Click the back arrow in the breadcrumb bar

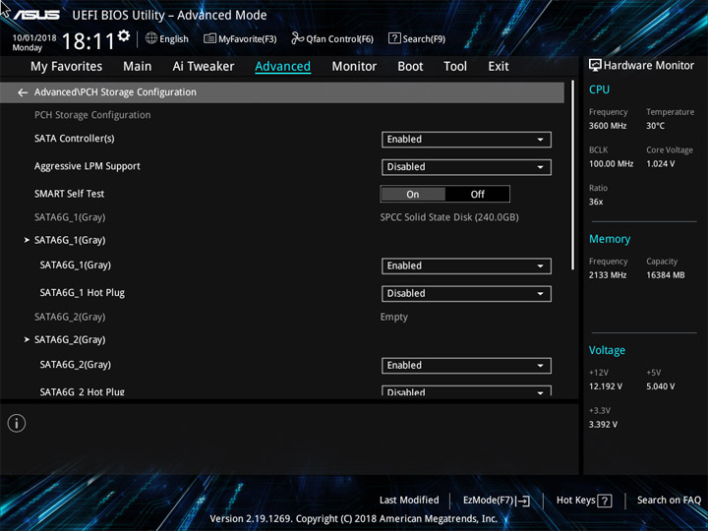coord(23,92)
